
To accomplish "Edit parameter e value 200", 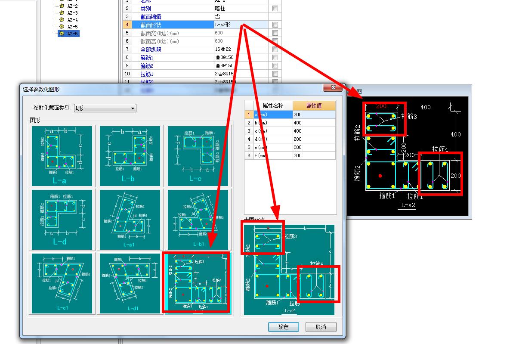I will [314, 147].
